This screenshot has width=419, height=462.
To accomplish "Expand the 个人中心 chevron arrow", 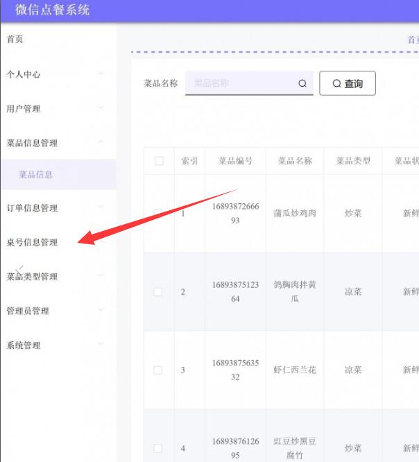I will tap(101, 74).
